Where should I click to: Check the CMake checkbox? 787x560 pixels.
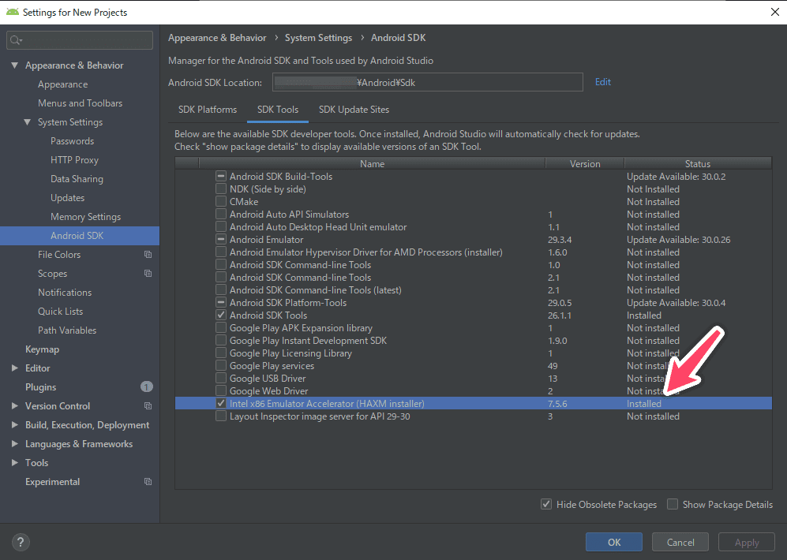pos(221,202)
